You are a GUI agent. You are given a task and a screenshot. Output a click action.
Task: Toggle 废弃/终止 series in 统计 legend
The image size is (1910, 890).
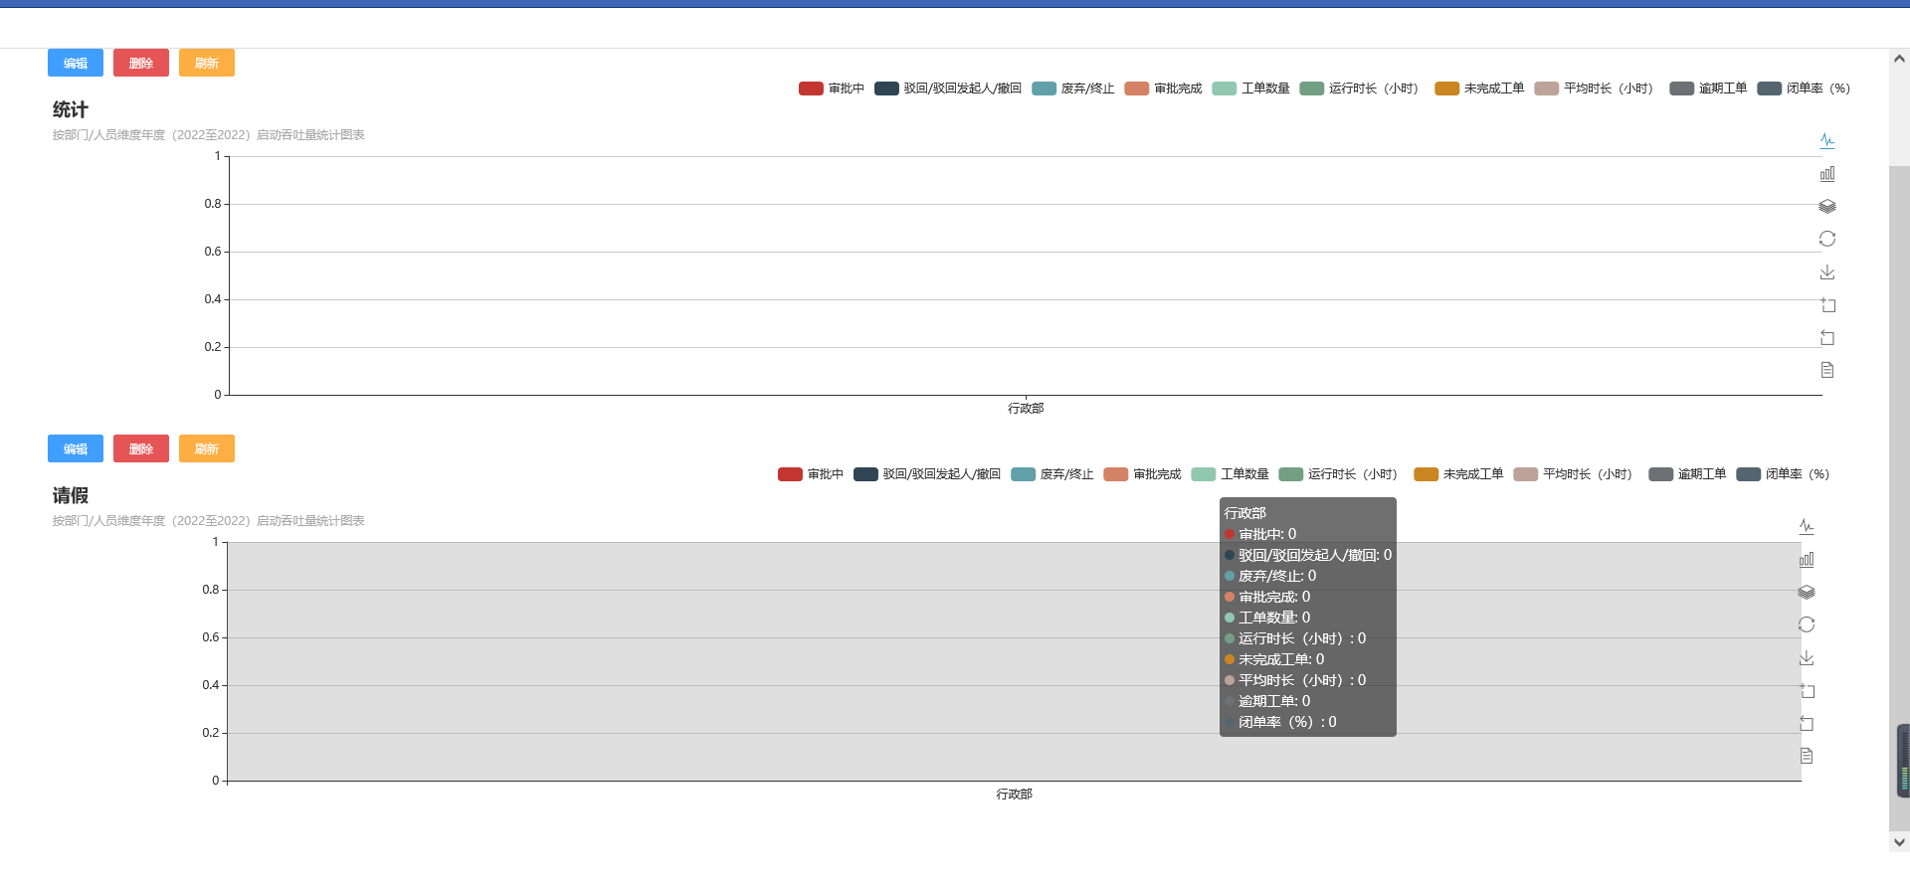tap(1073, 89)
